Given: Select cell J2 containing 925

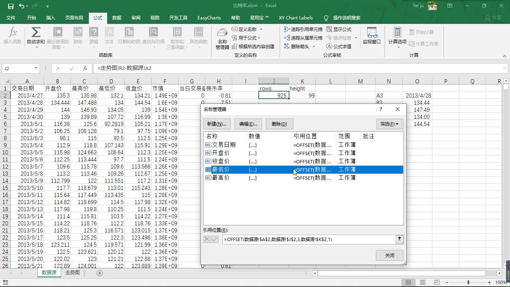Looking at the screenshot, I should [x=274, y=96].
